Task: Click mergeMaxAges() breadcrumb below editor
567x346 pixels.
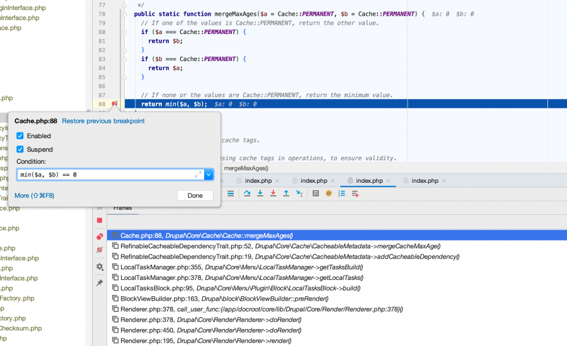Action: point(246,168)
